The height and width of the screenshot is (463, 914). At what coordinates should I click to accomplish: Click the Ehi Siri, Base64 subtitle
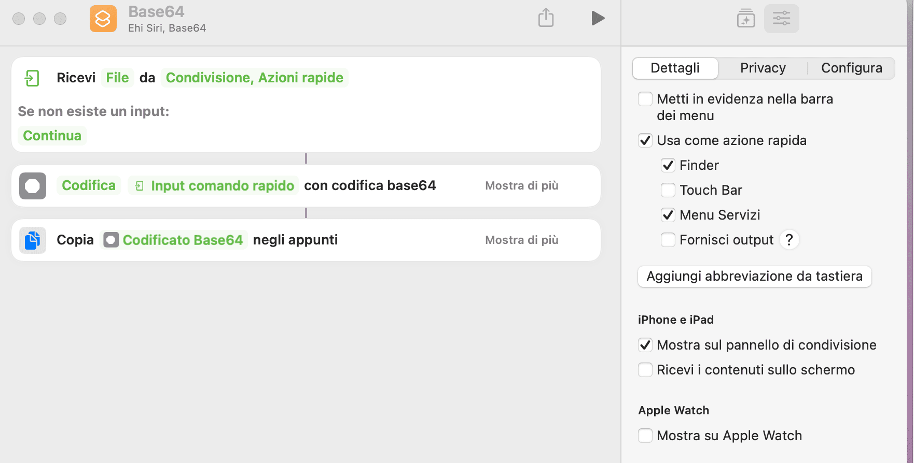pyautogui.click(x=167, y=28)
